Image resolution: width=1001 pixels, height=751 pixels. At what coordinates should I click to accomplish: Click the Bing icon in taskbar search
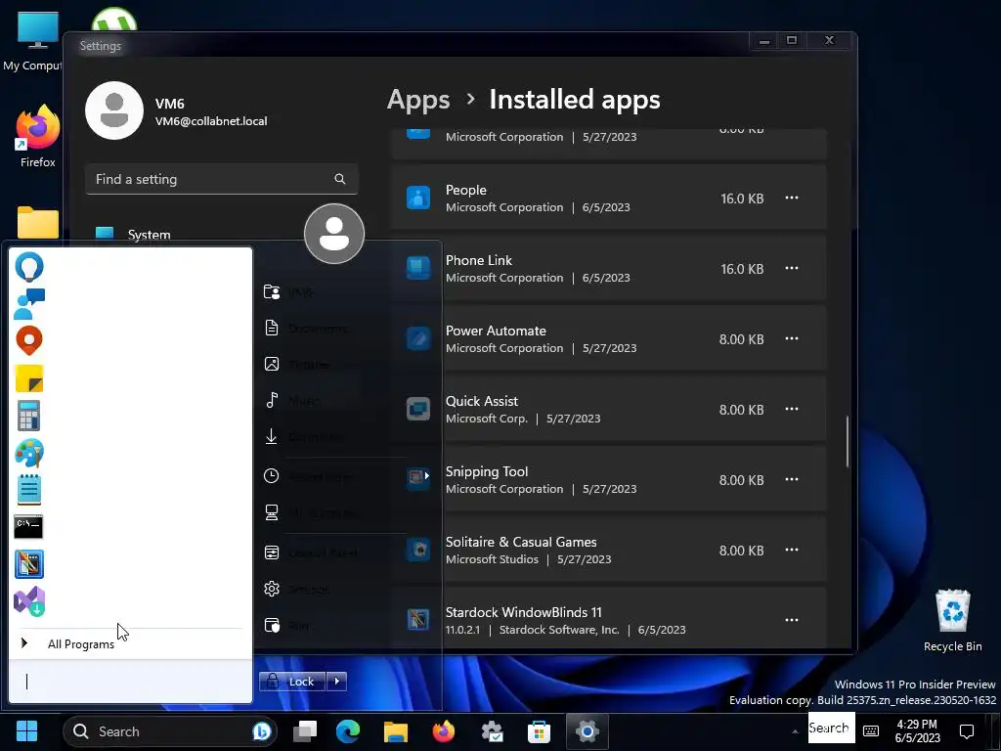tap(262, 731)
